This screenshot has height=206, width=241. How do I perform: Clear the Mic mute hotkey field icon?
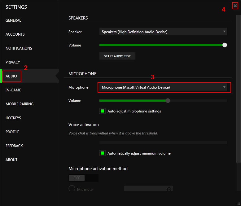click(x=169, y=189)
